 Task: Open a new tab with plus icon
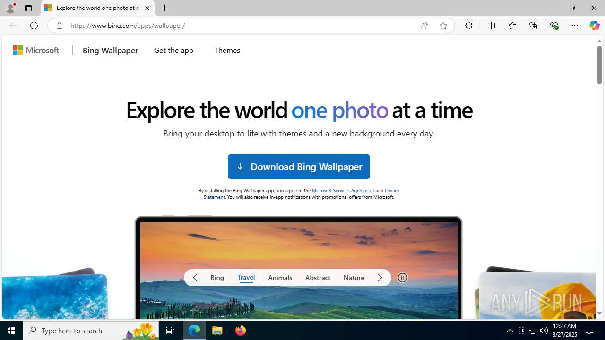point(165,8)
